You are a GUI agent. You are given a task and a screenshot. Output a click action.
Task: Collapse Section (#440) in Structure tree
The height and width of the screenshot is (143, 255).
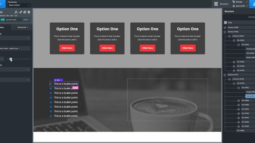[225, 32]
